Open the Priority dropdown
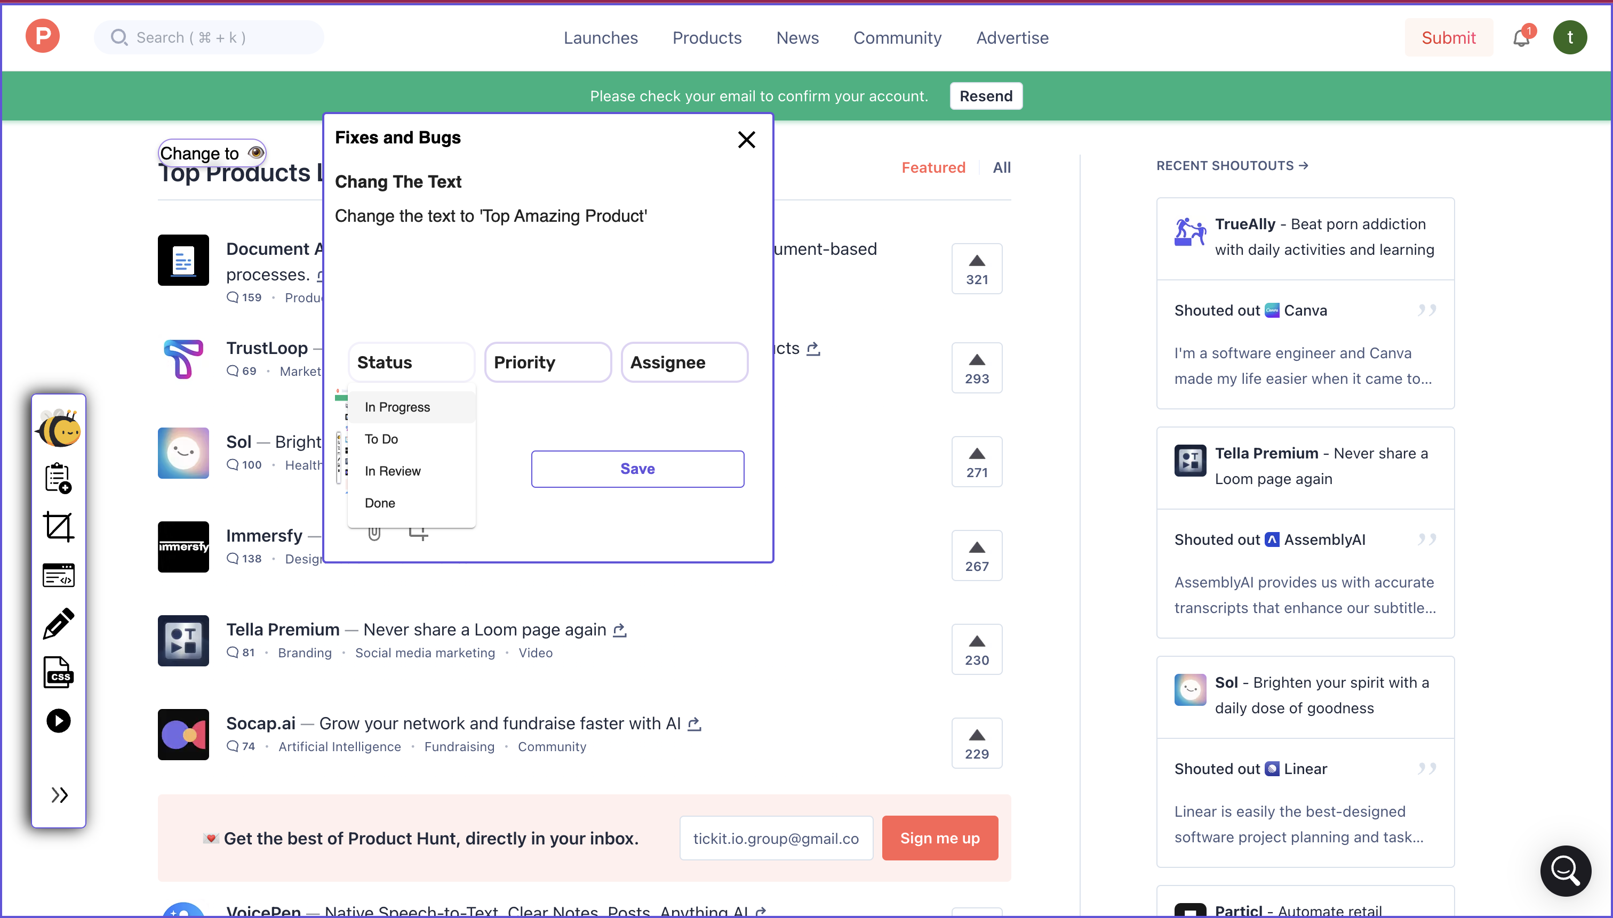 pyautogui.click(x=548, y=363)
